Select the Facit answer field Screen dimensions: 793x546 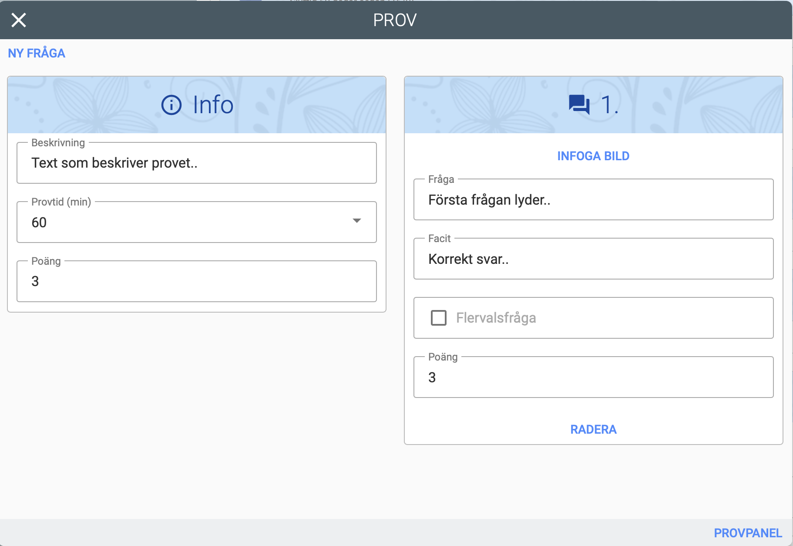(x=593, y=259)
